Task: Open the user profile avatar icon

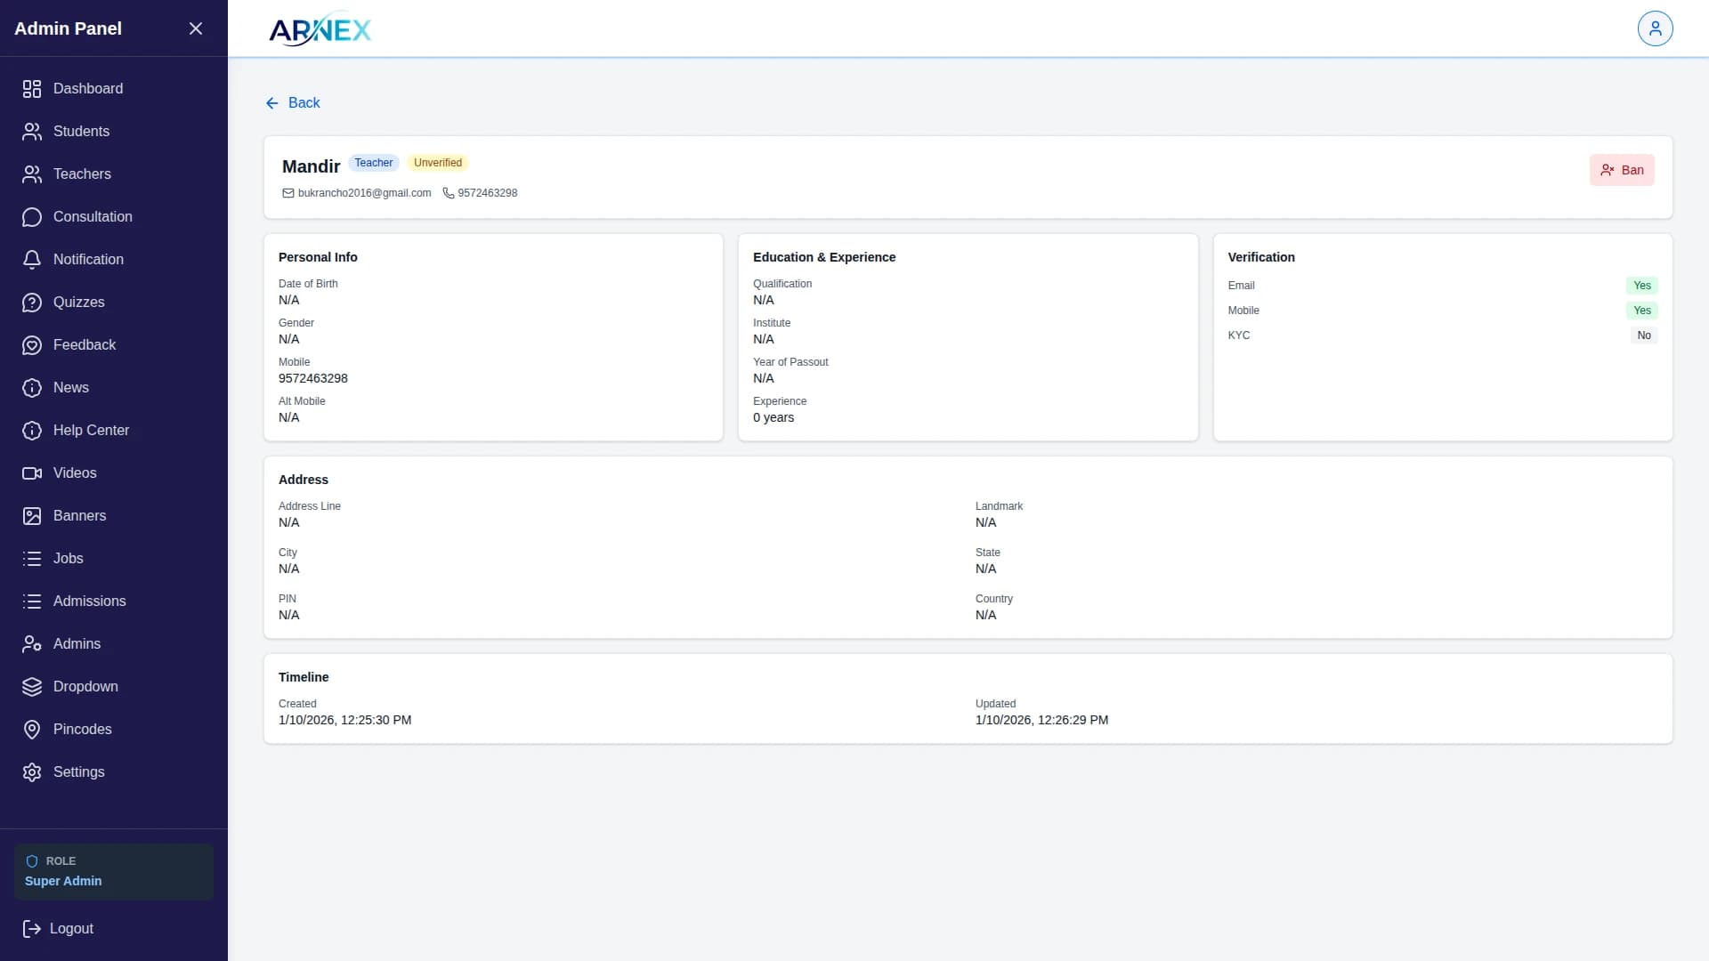Action: [1655, 28]
